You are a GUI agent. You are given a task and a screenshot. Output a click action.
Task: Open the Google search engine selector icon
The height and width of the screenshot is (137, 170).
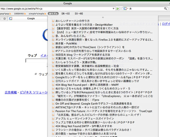(125, 9)
